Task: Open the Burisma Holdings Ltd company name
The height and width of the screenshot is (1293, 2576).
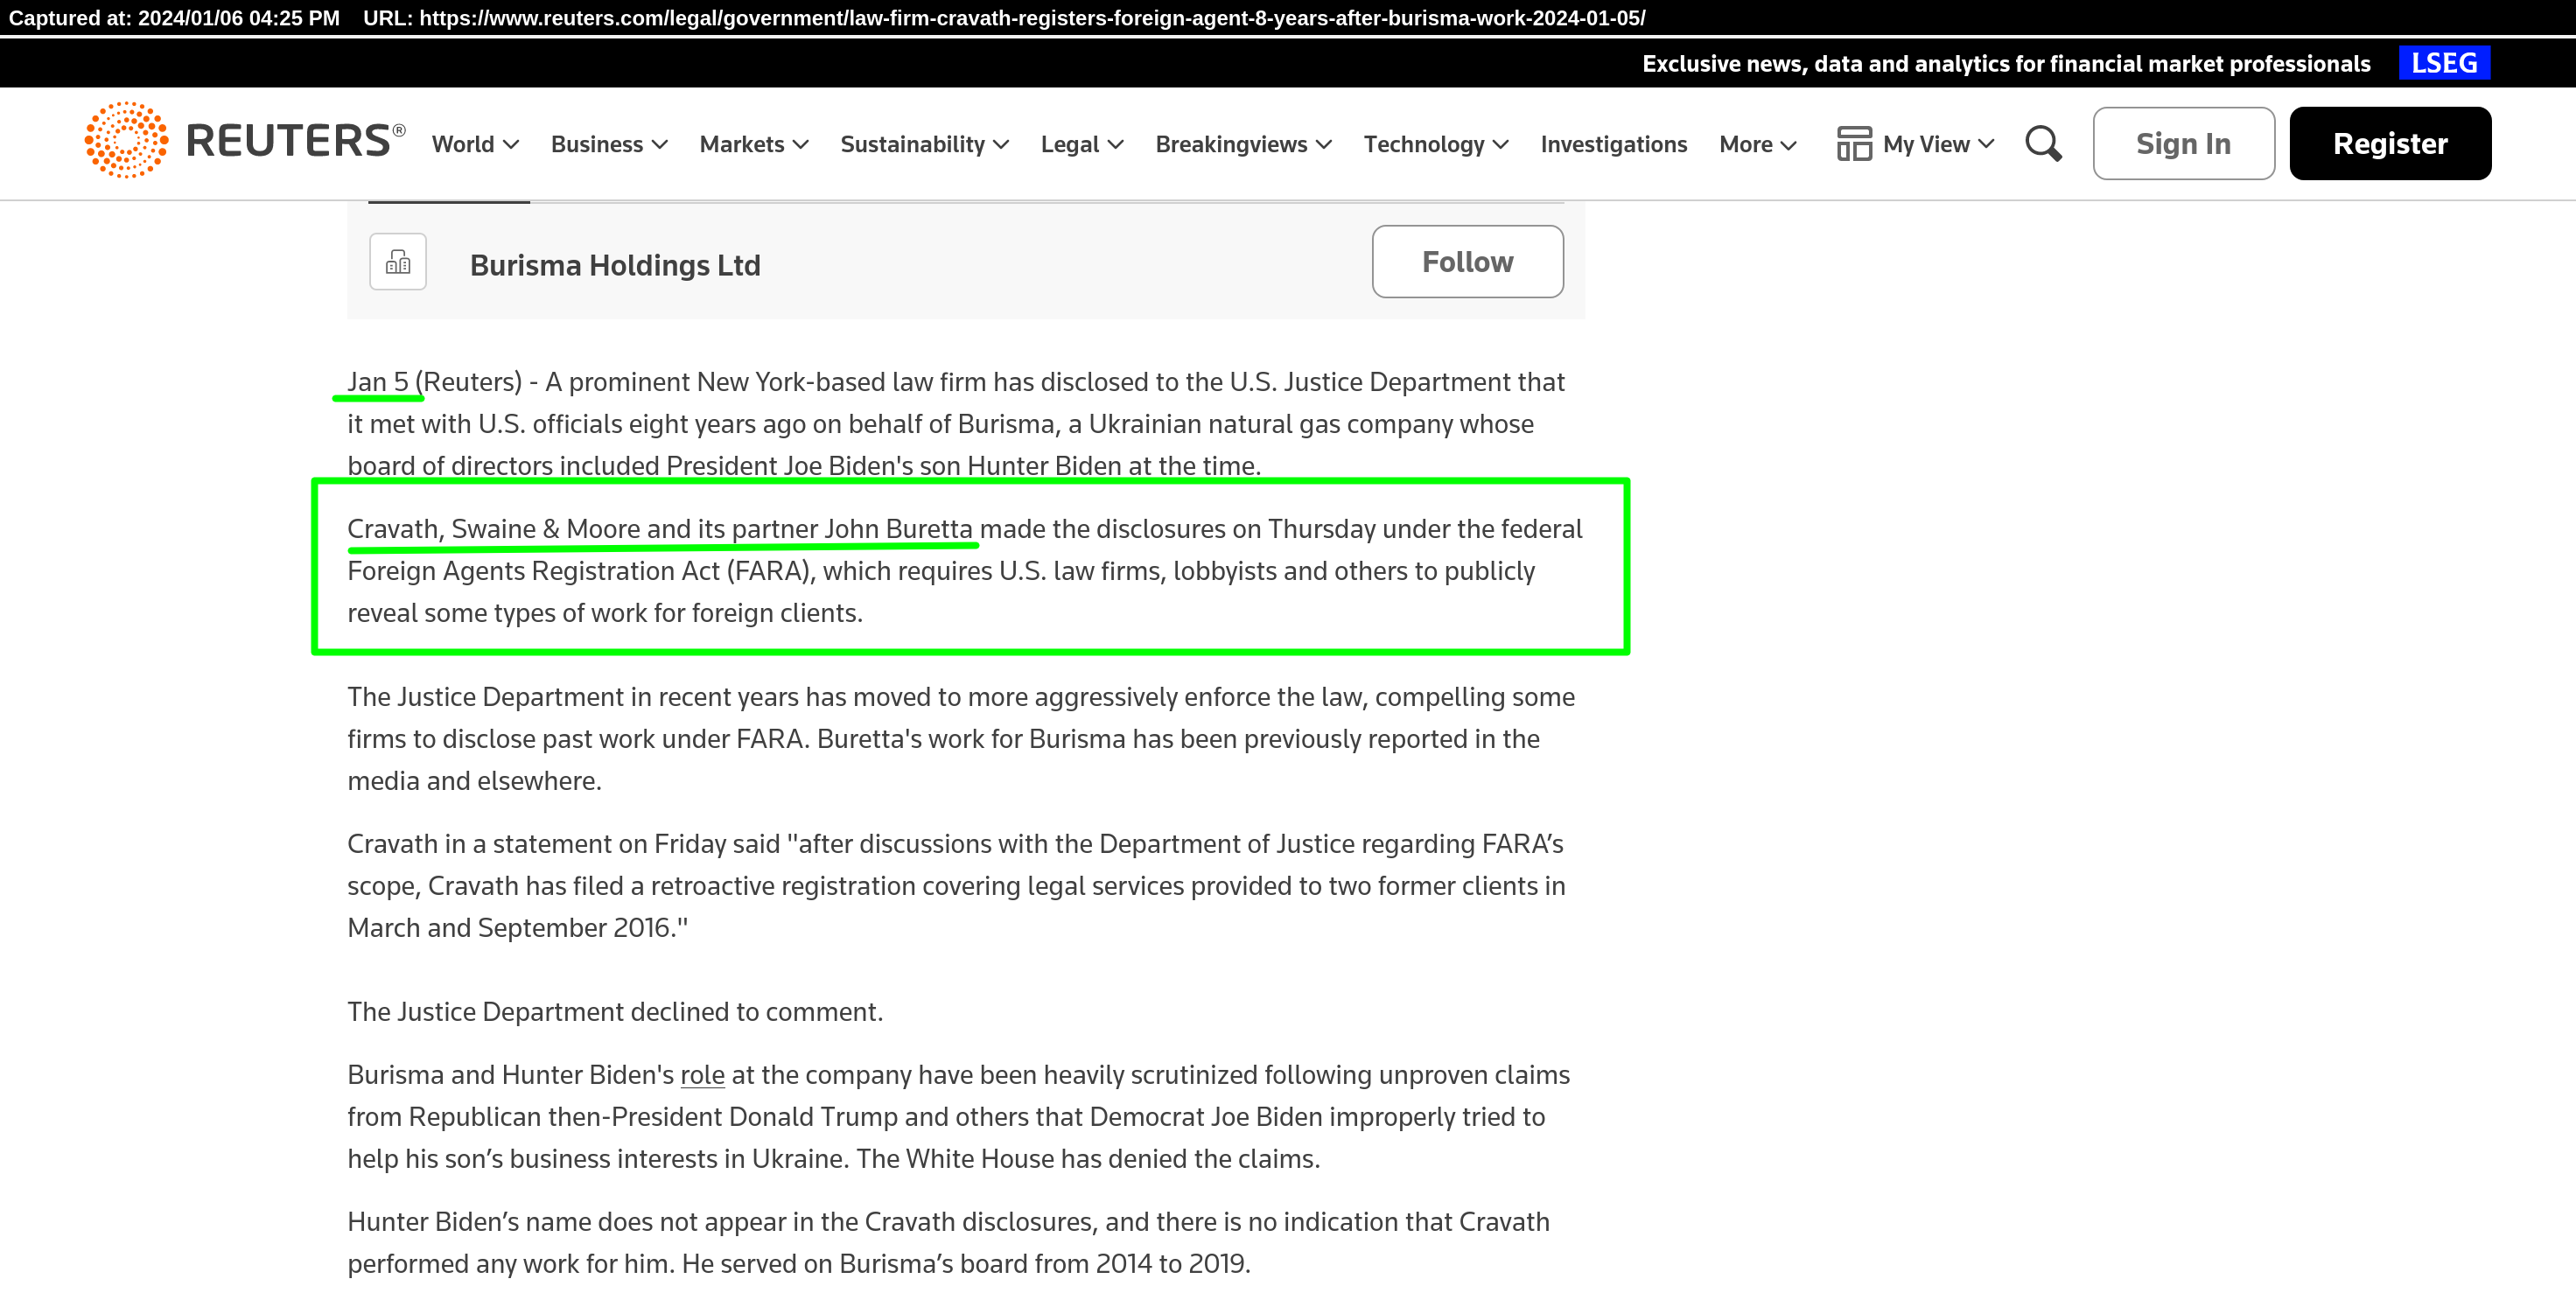Action: point(615,265)
